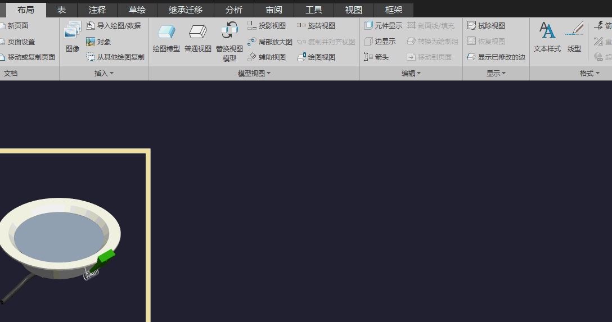This screenshot has height=322, width=612.
Task: Expand the 显示 group dropdown
Action: pyautogui.click(x=496, y=73)
